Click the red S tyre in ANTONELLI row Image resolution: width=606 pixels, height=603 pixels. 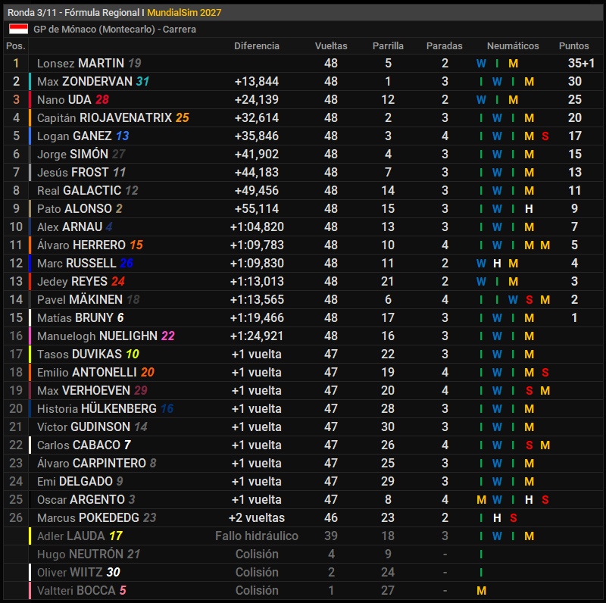(545, 372)
